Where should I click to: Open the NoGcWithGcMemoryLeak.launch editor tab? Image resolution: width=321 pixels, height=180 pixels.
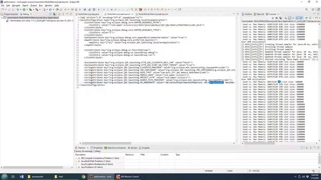coord(152,14)
